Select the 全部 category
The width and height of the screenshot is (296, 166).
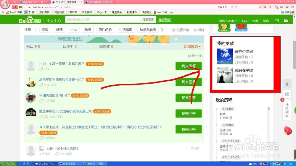(28, 30)
